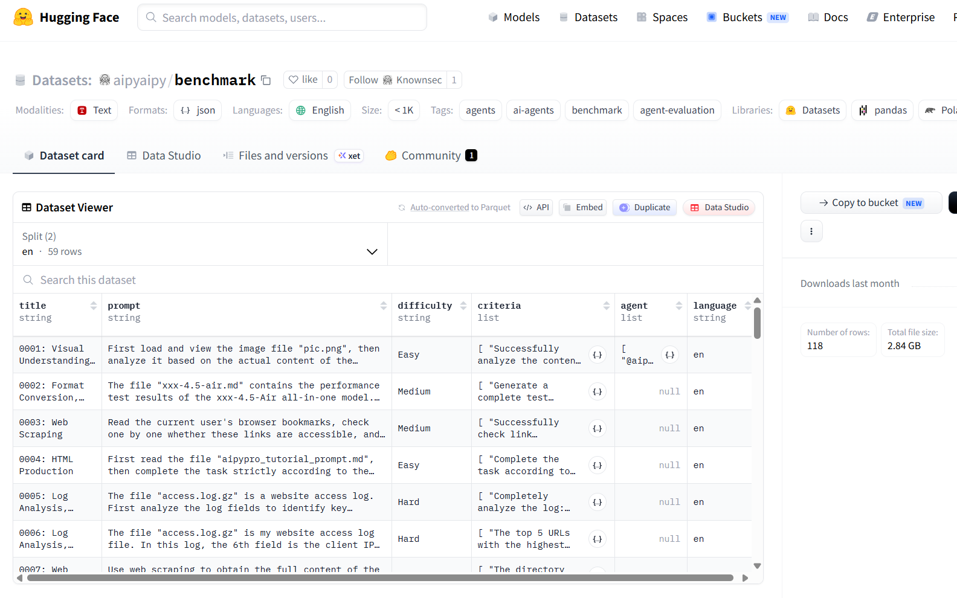957x598 pixels.
Task: Open Buckets in the top navigation
Action: 747,18
